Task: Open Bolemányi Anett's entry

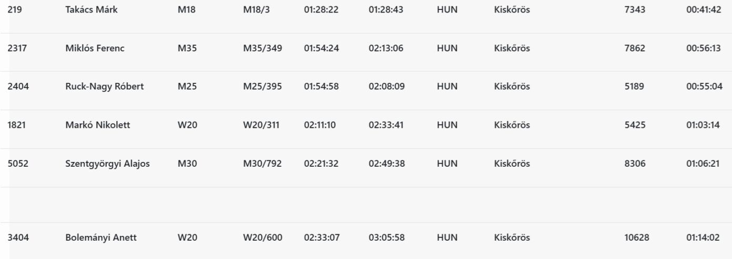Action: coord(100,238)
